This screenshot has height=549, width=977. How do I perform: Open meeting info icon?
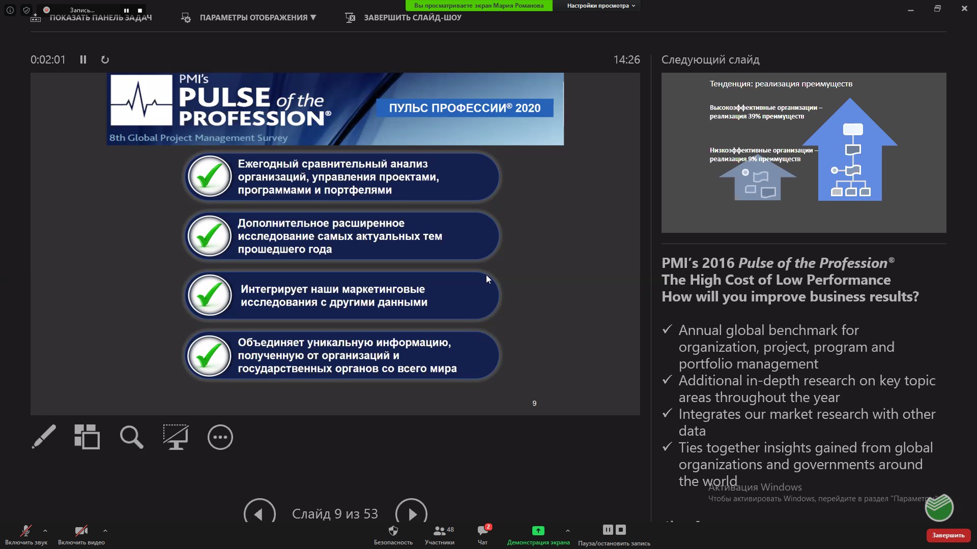[x=10, y=10]
